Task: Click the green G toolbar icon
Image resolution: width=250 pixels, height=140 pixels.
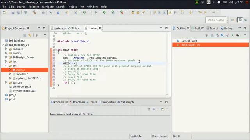Action: pos(84,12)
